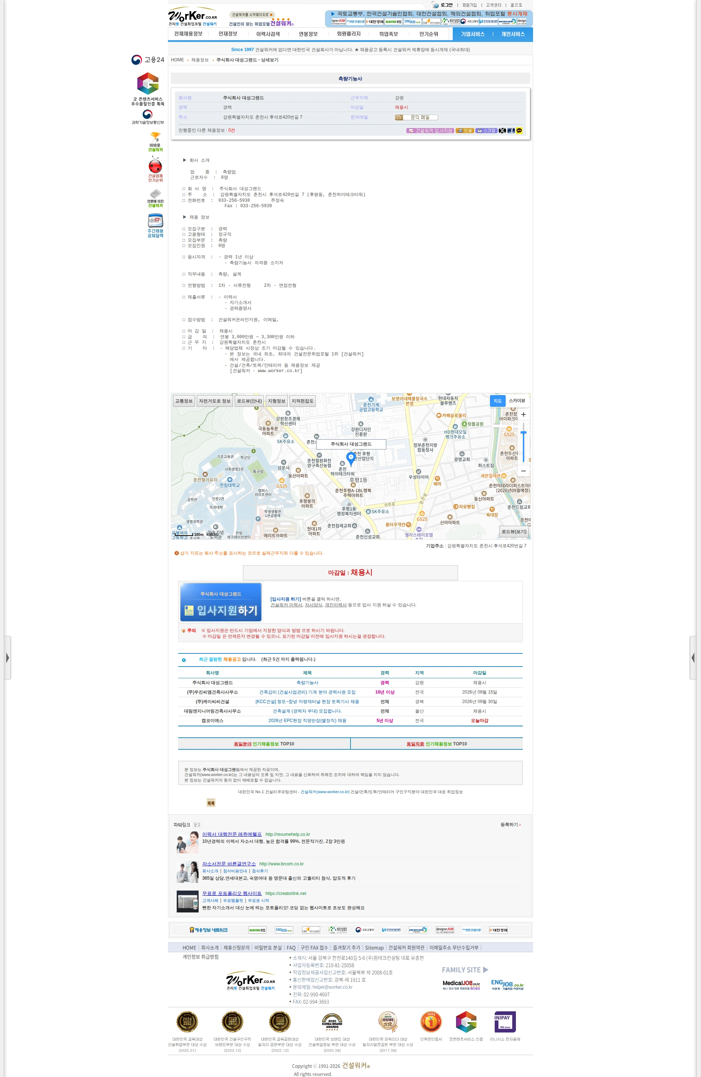
Task: Toggle 자전거도로 정보 bicycle layer on map
Action: pos(215,401)
